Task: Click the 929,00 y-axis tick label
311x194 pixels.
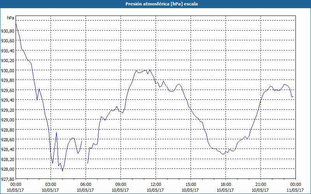Action: [8, 120]
